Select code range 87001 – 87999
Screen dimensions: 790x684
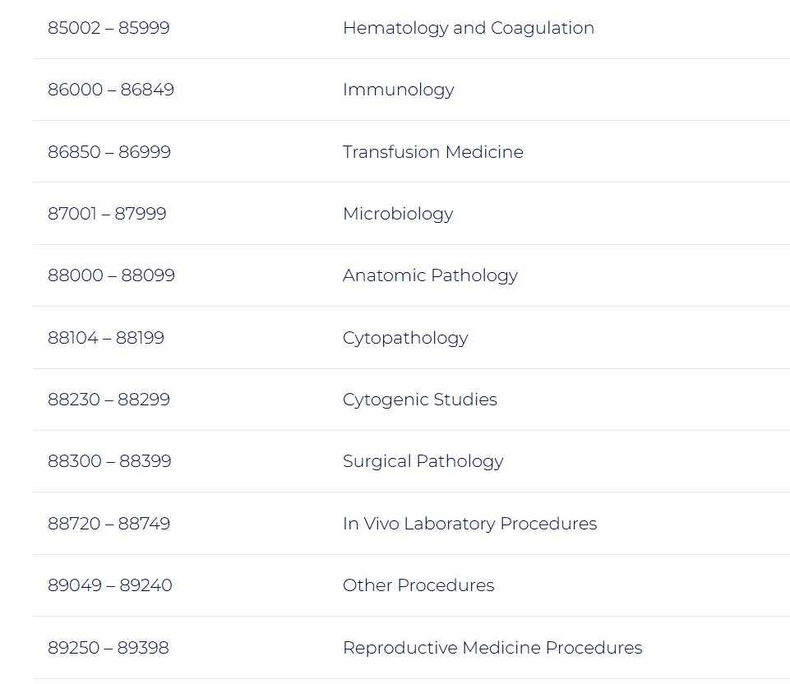107,214
